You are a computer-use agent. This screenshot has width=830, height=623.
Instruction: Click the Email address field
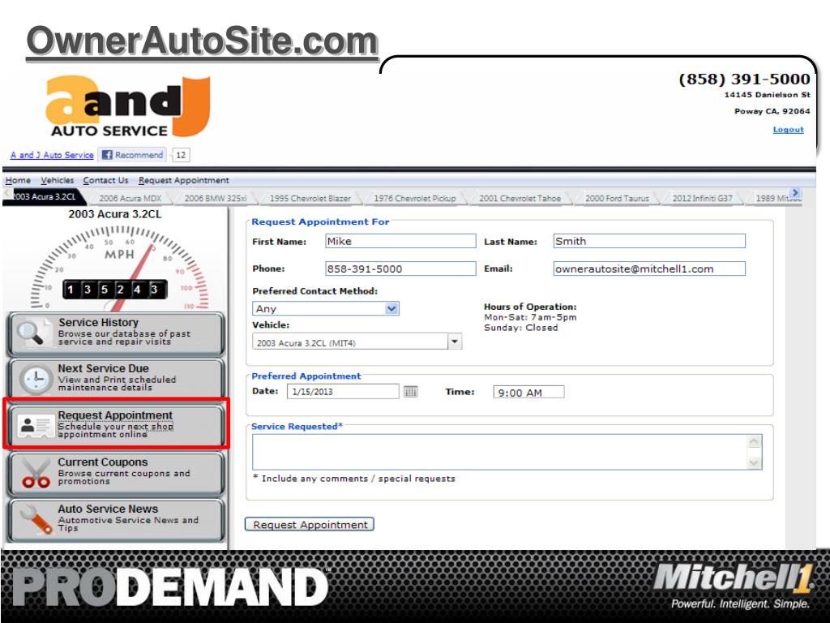649,269
